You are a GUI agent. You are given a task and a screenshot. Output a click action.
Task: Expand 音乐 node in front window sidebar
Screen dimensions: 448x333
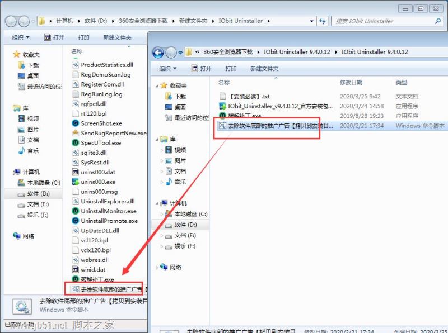pos(162,182)
